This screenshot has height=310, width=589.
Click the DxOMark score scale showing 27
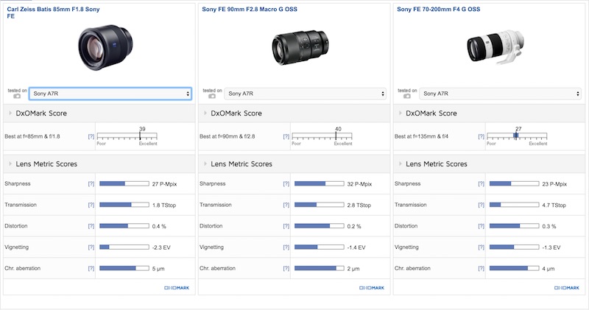click(x=517, y=136)
